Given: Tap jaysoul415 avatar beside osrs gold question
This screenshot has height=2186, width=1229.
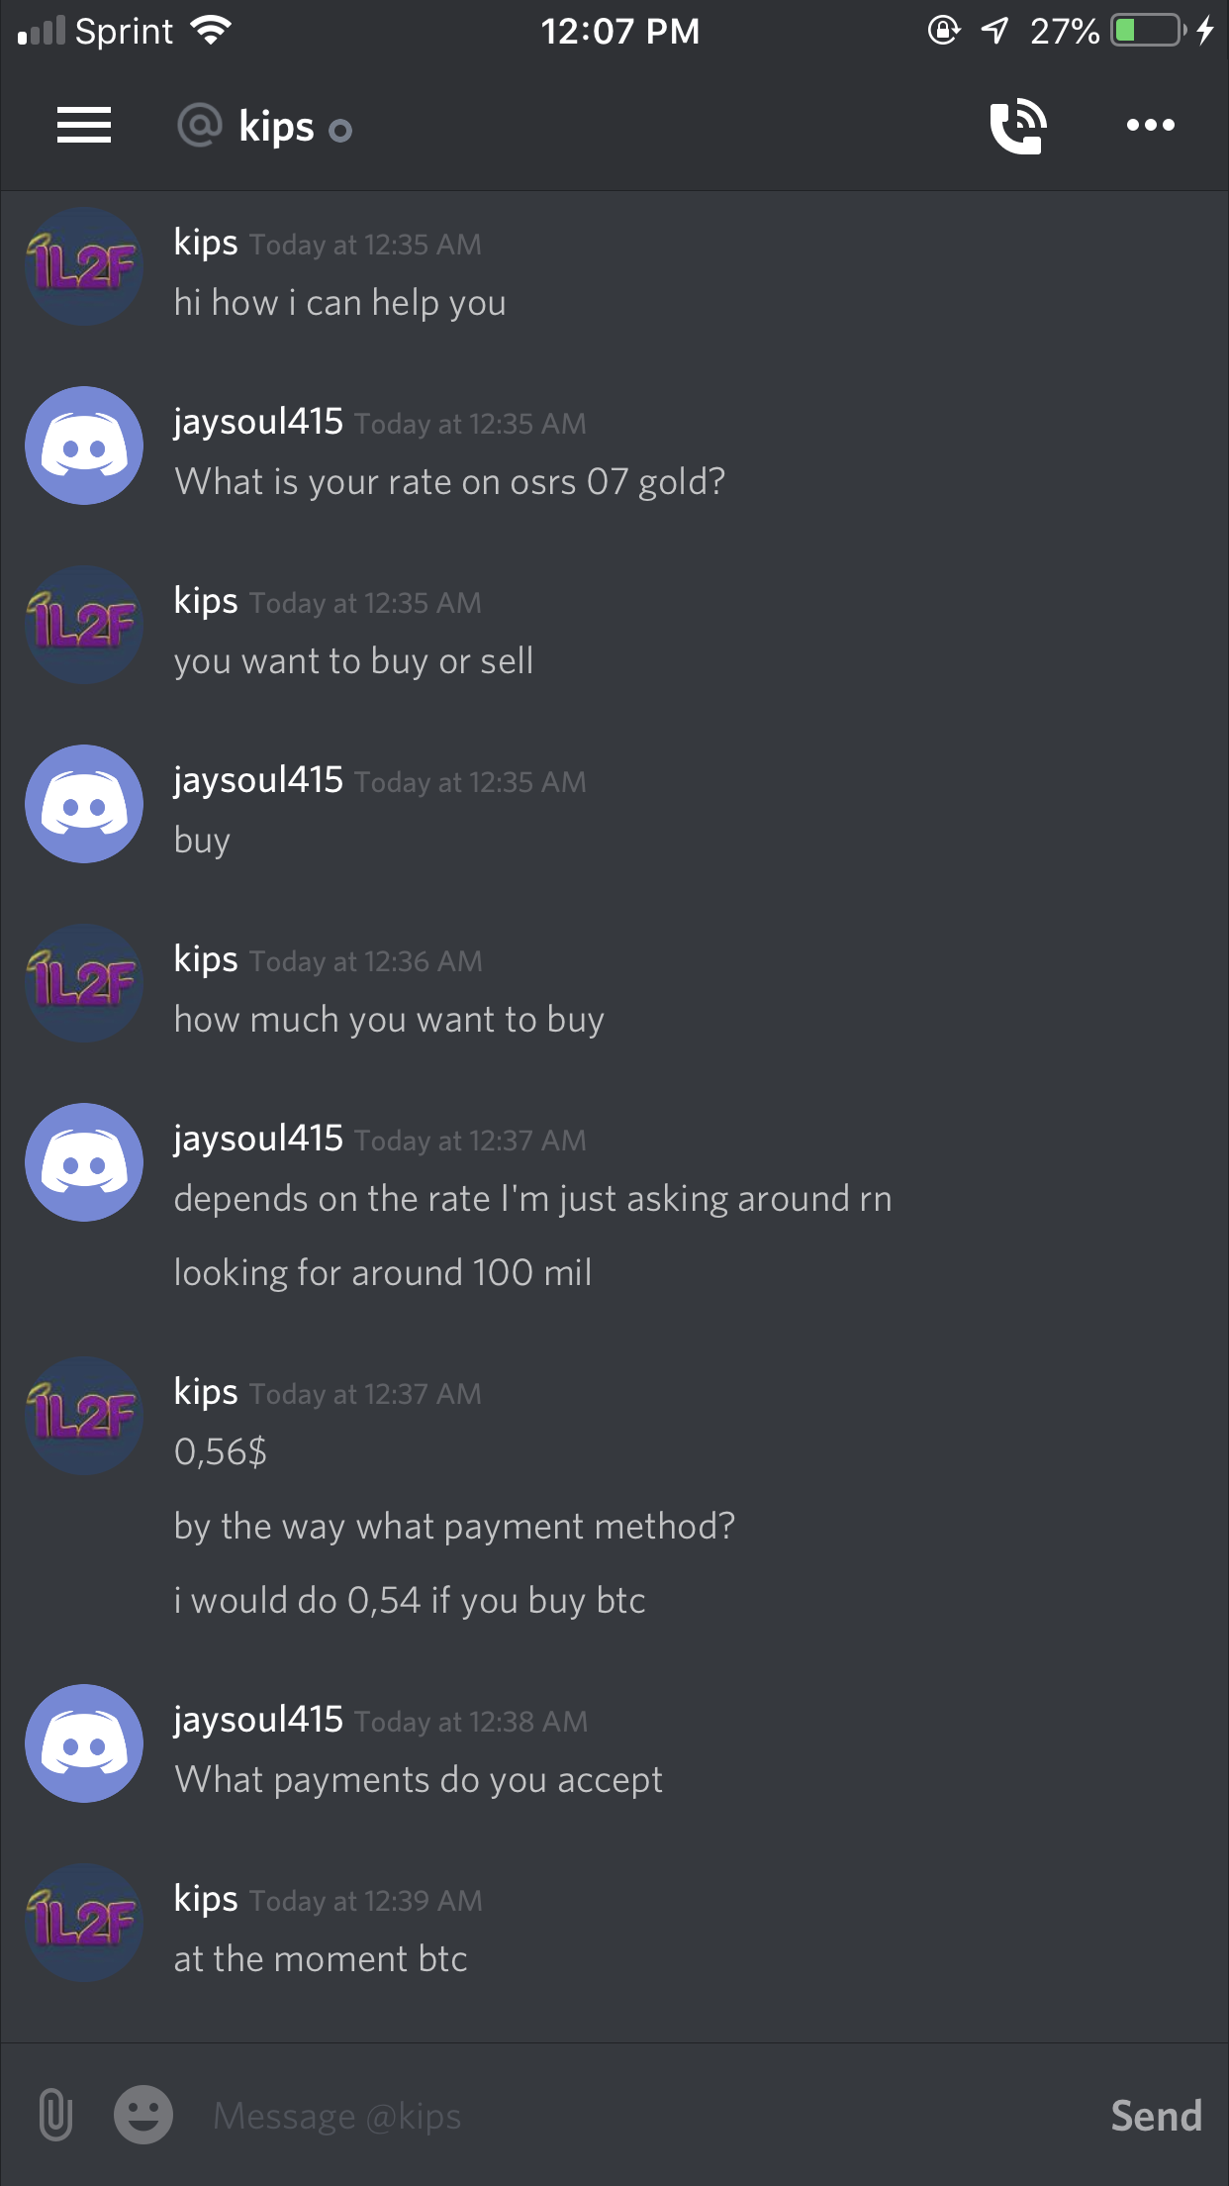Looking at the screenshot, I should (84, 446).
